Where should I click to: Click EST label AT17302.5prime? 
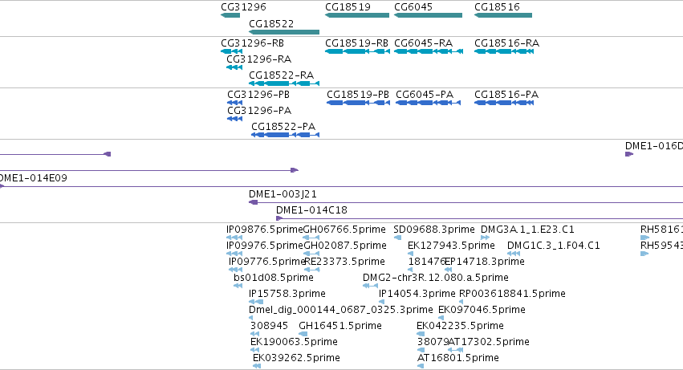click(x=489, y=342)
